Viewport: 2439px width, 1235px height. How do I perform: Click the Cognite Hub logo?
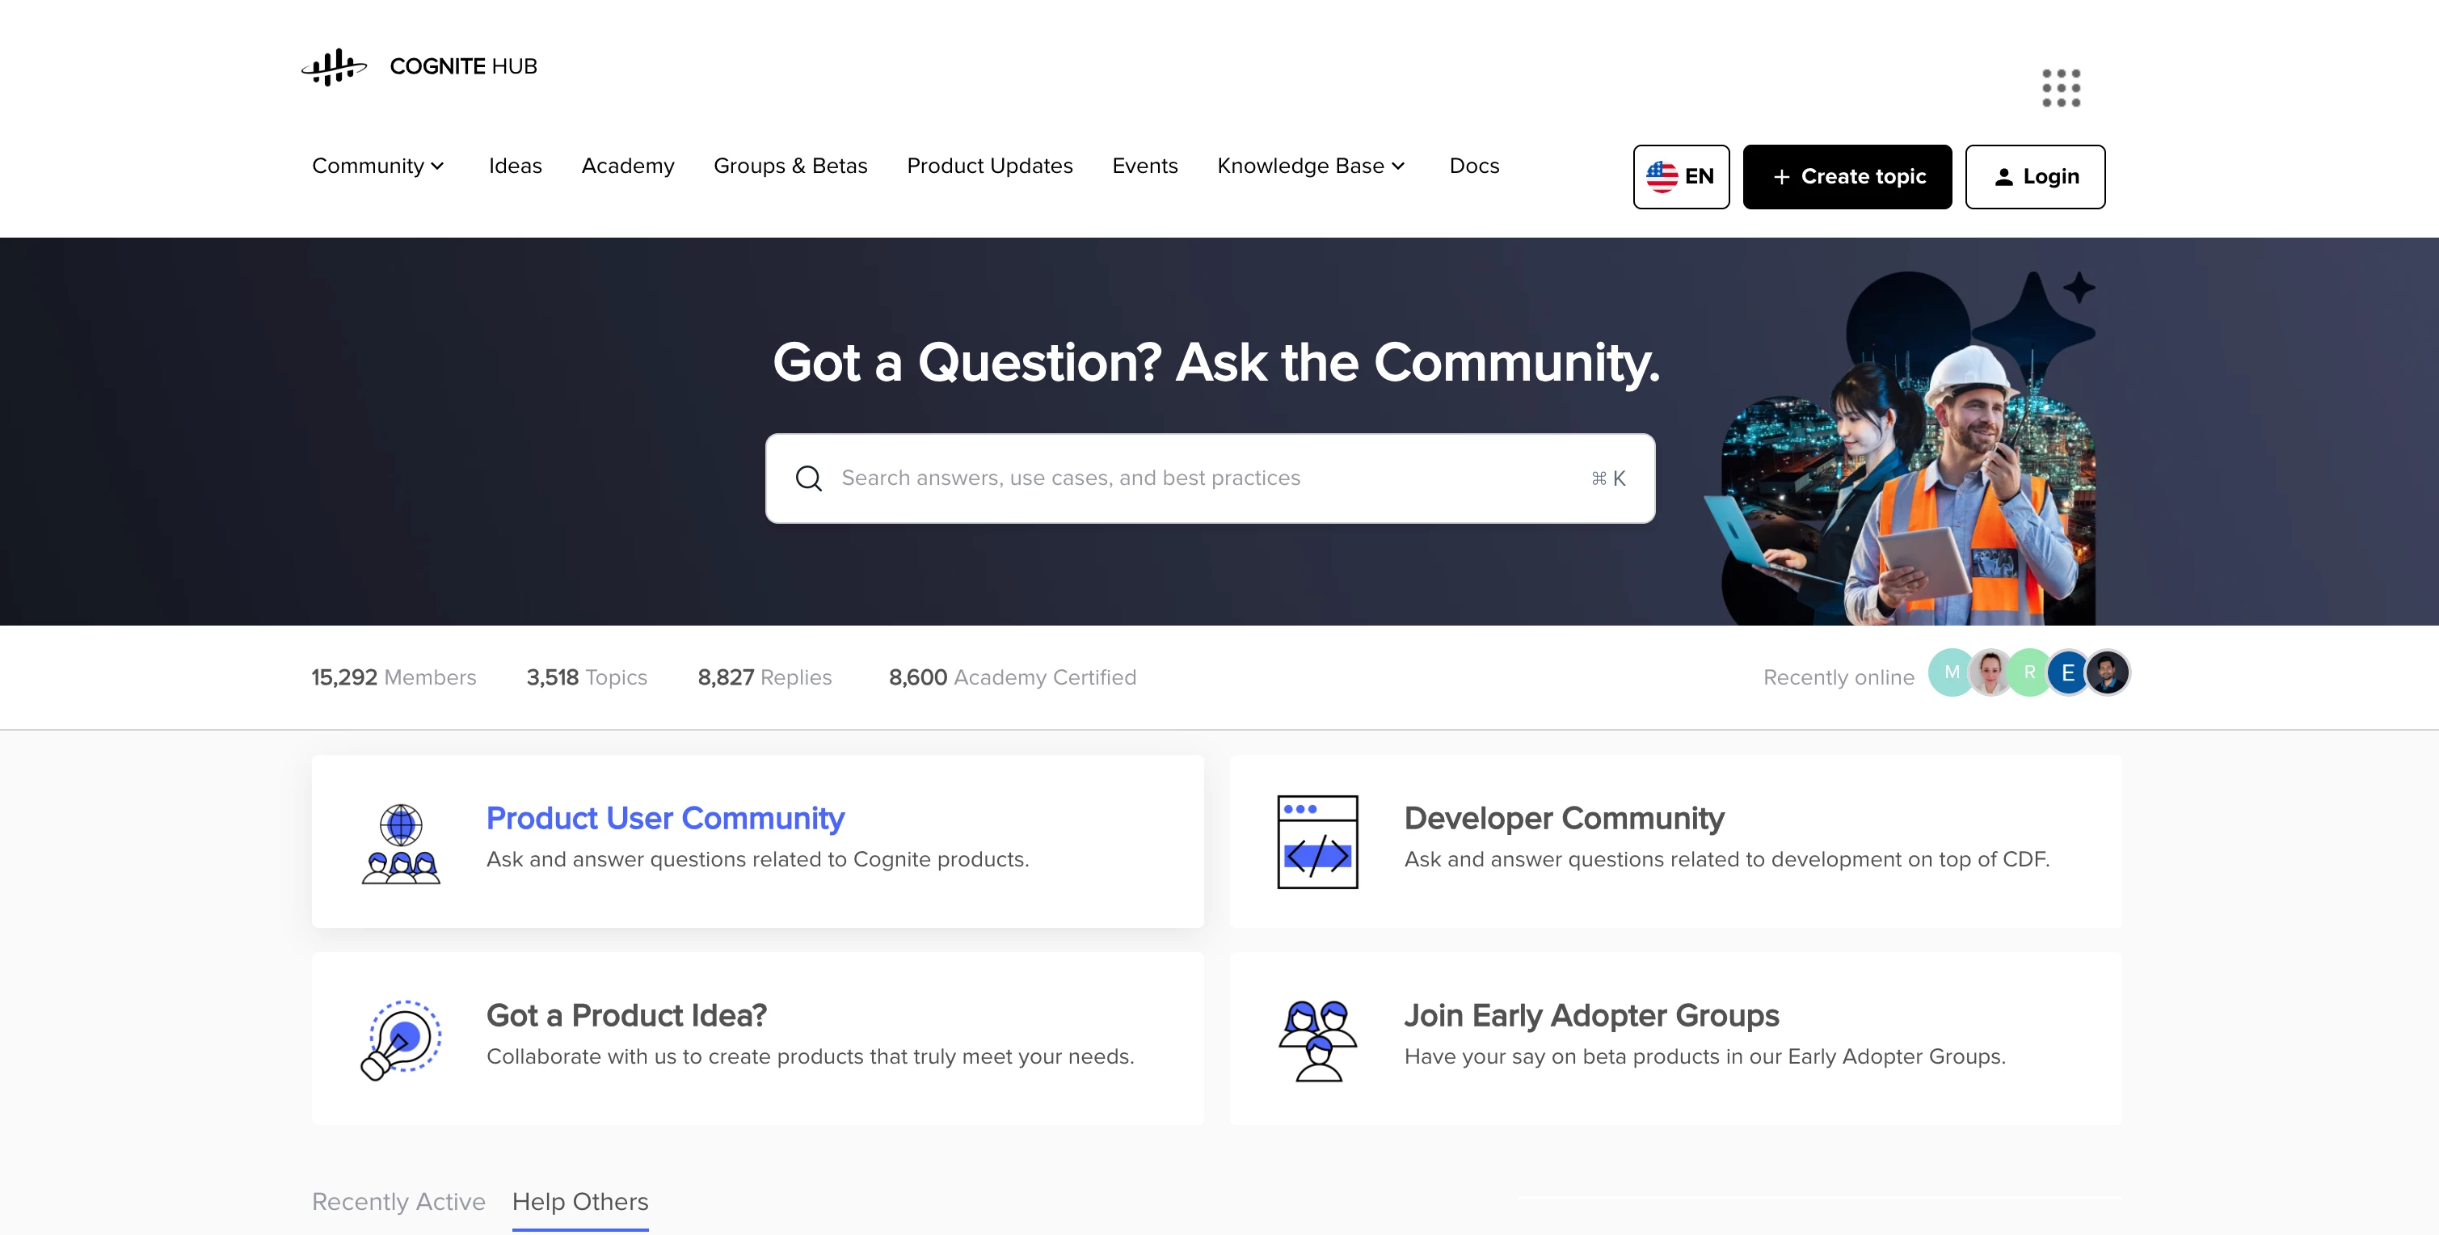click(x=419, y=66)
